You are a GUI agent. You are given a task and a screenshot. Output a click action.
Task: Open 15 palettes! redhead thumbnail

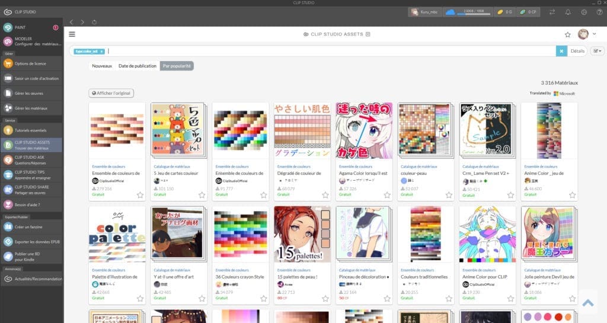pyautogui.click(x=302, y=235)
